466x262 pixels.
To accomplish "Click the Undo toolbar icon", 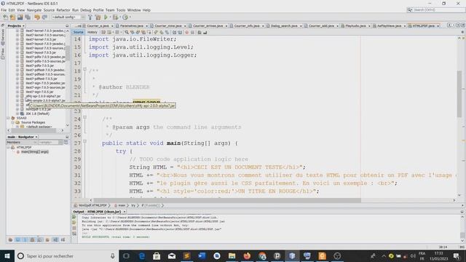I will coord(37,17).
